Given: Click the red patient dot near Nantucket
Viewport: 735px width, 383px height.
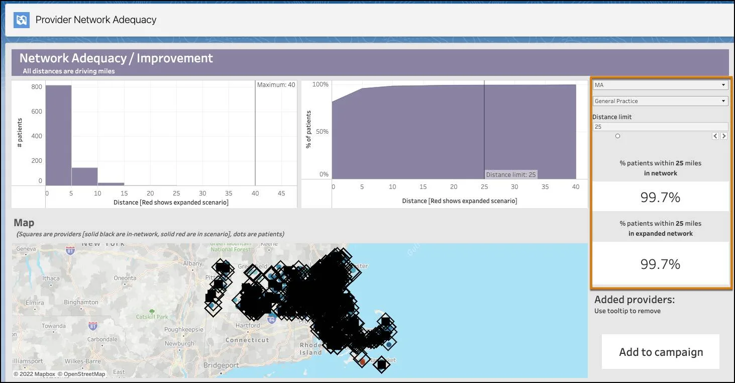Looking at the screenshot, I should [363, 361].
